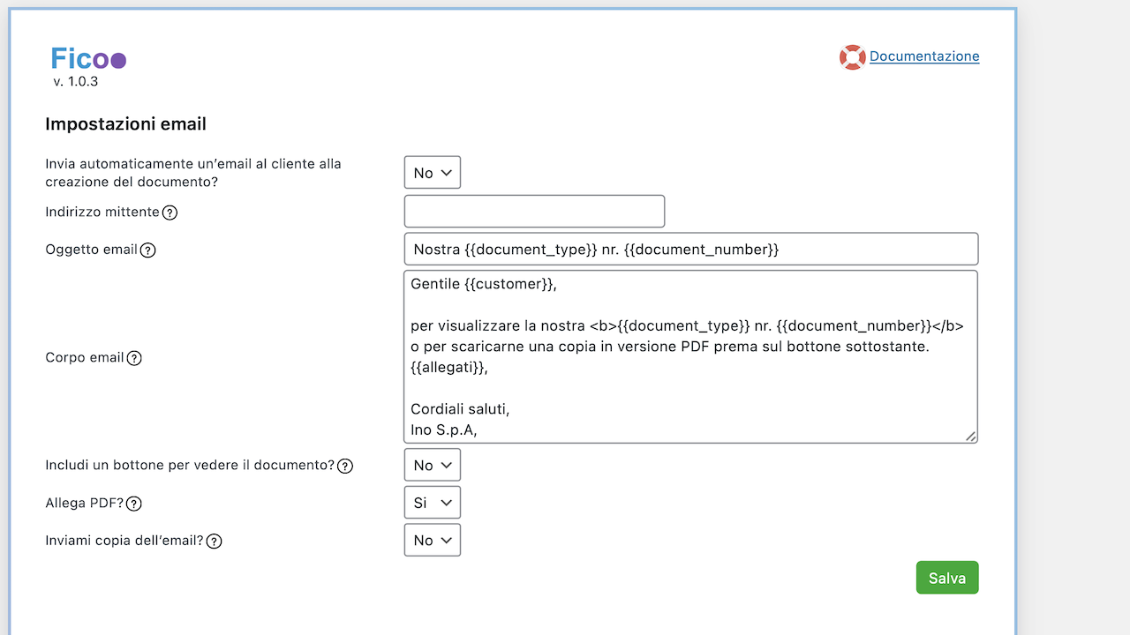
Task: Click help icon next to Oggetto email
Action: coord(148,250)
